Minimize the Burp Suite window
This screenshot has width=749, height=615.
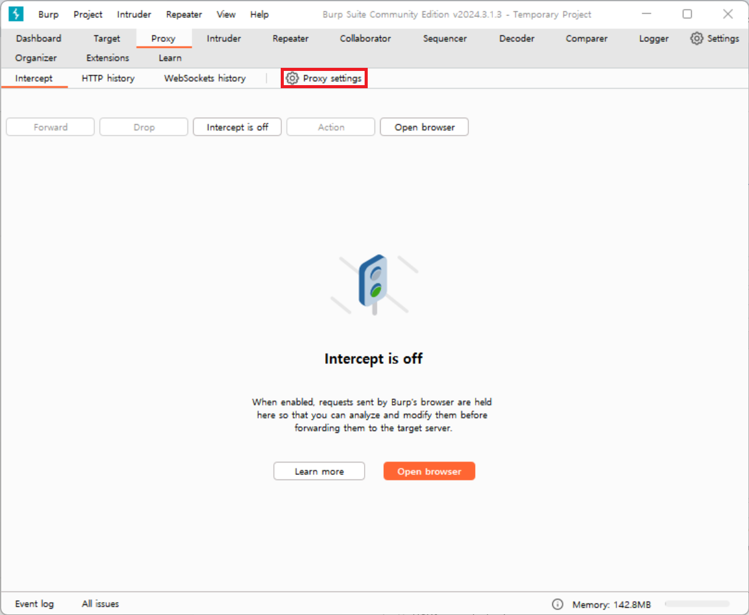pyautogui.click(x=647, y=14)
